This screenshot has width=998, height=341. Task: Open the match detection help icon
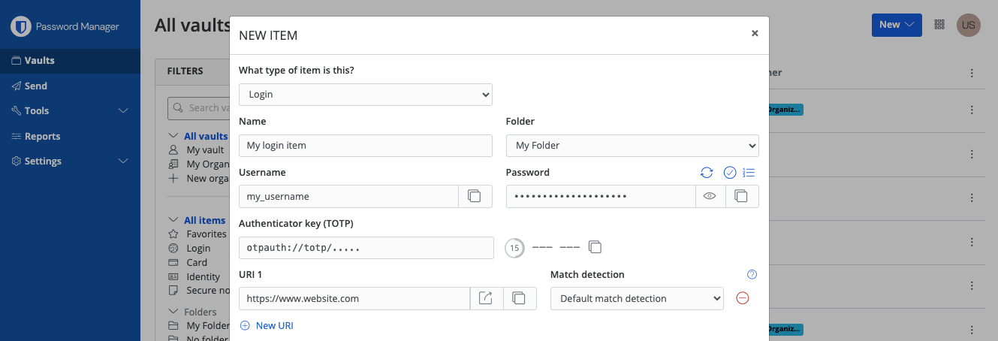pyautogui.click(x=752, y=275)
